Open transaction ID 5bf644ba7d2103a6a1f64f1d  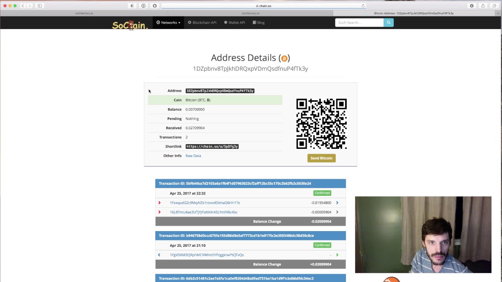tap(235, 183)
